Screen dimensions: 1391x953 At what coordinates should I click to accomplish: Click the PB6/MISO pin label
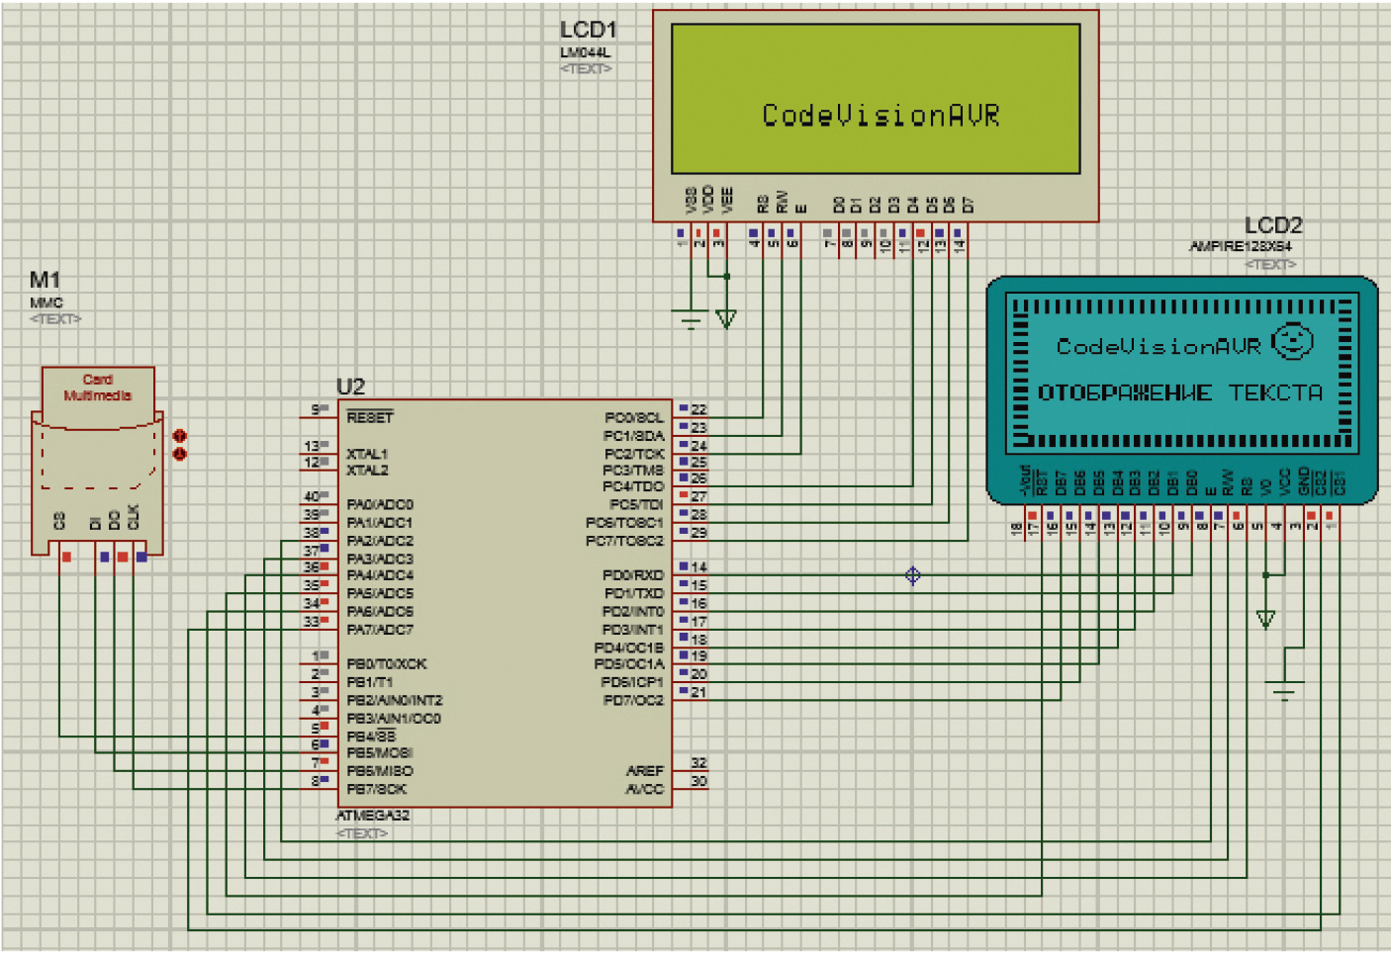click(379, 771)
